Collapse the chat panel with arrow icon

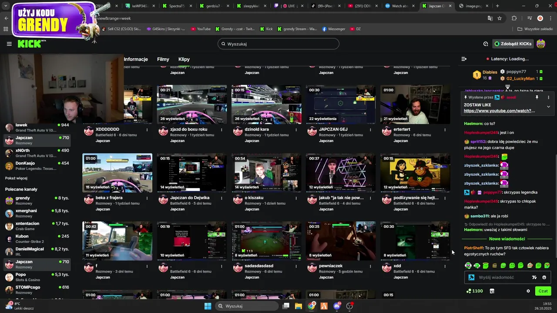(x=464, y=59)
